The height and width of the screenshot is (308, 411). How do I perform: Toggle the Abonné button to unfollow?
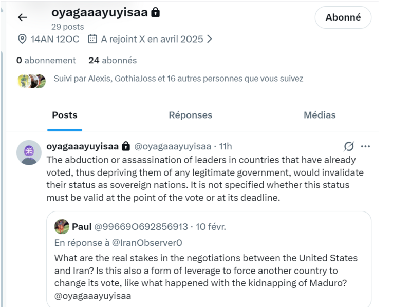tap(342, 17)
